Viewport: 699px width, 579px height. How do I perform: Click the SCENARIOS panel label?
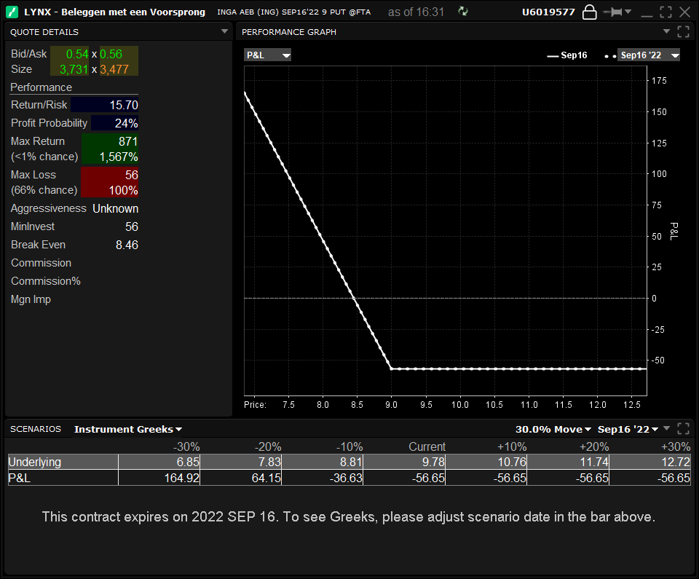(x=36, y=429)
